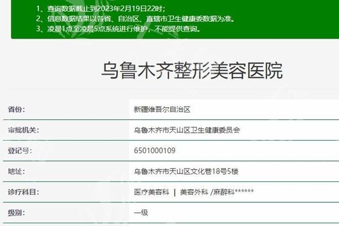The image size is (339, 226).
Task: Click notice line 查询数据截止到2023年2月19日22时
Action: click(101, 8)
